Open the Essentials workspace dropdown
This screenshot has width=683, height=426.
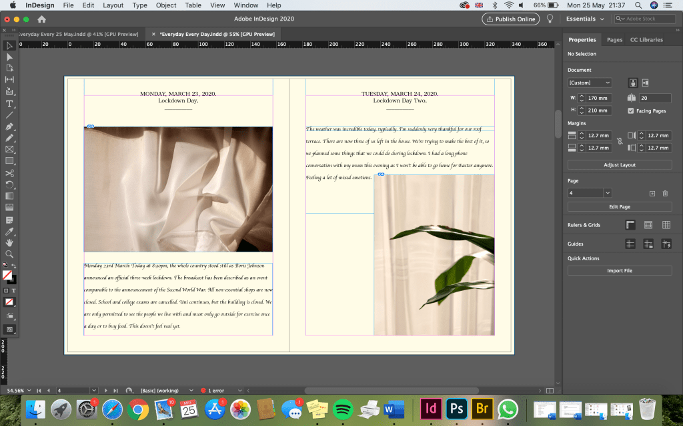click(584, 19)
